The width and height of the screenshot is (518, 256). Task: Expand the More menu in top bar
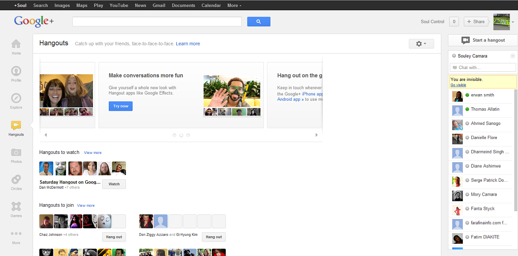click(234, 5)
